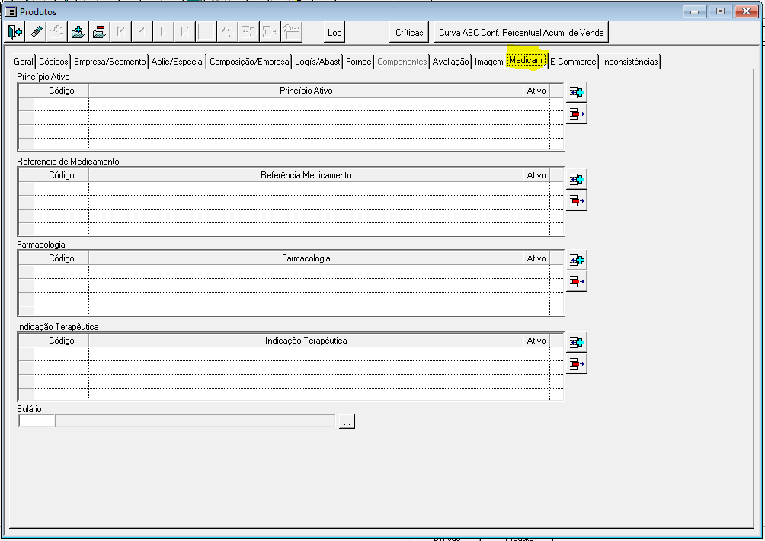Add a row to Indicação Terapêutica grid
This screenshot has height=541, width=765.
(577, 342)
